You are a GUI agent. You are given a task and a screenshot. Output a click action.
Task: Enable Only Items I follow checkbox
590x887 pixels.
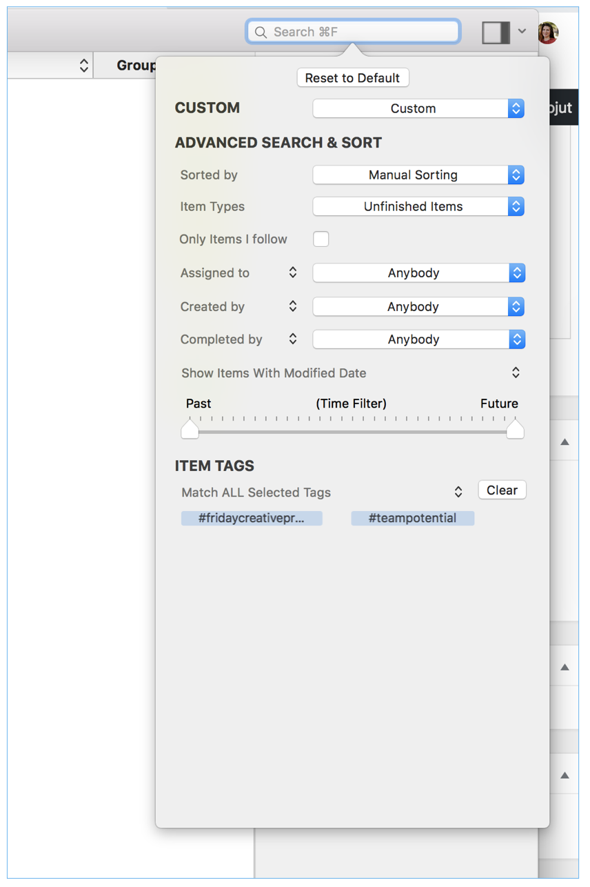321,239
